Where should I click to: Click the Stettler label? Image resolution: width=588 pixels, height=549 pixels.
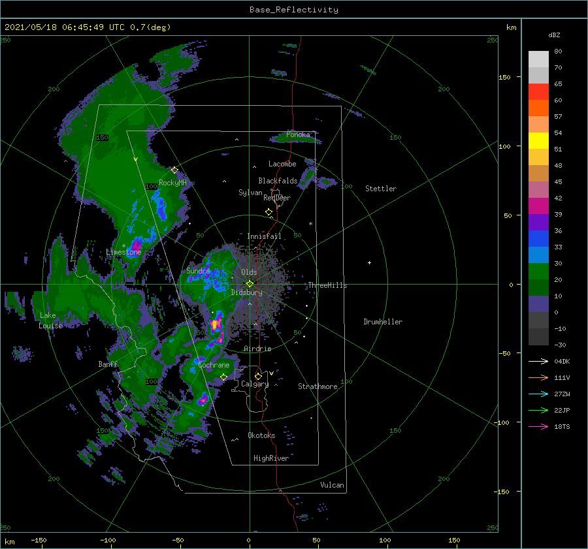click(x=381, y=189)
